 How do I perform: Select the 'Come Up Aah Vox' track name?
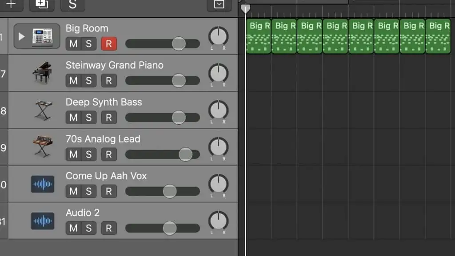point(106,176)
